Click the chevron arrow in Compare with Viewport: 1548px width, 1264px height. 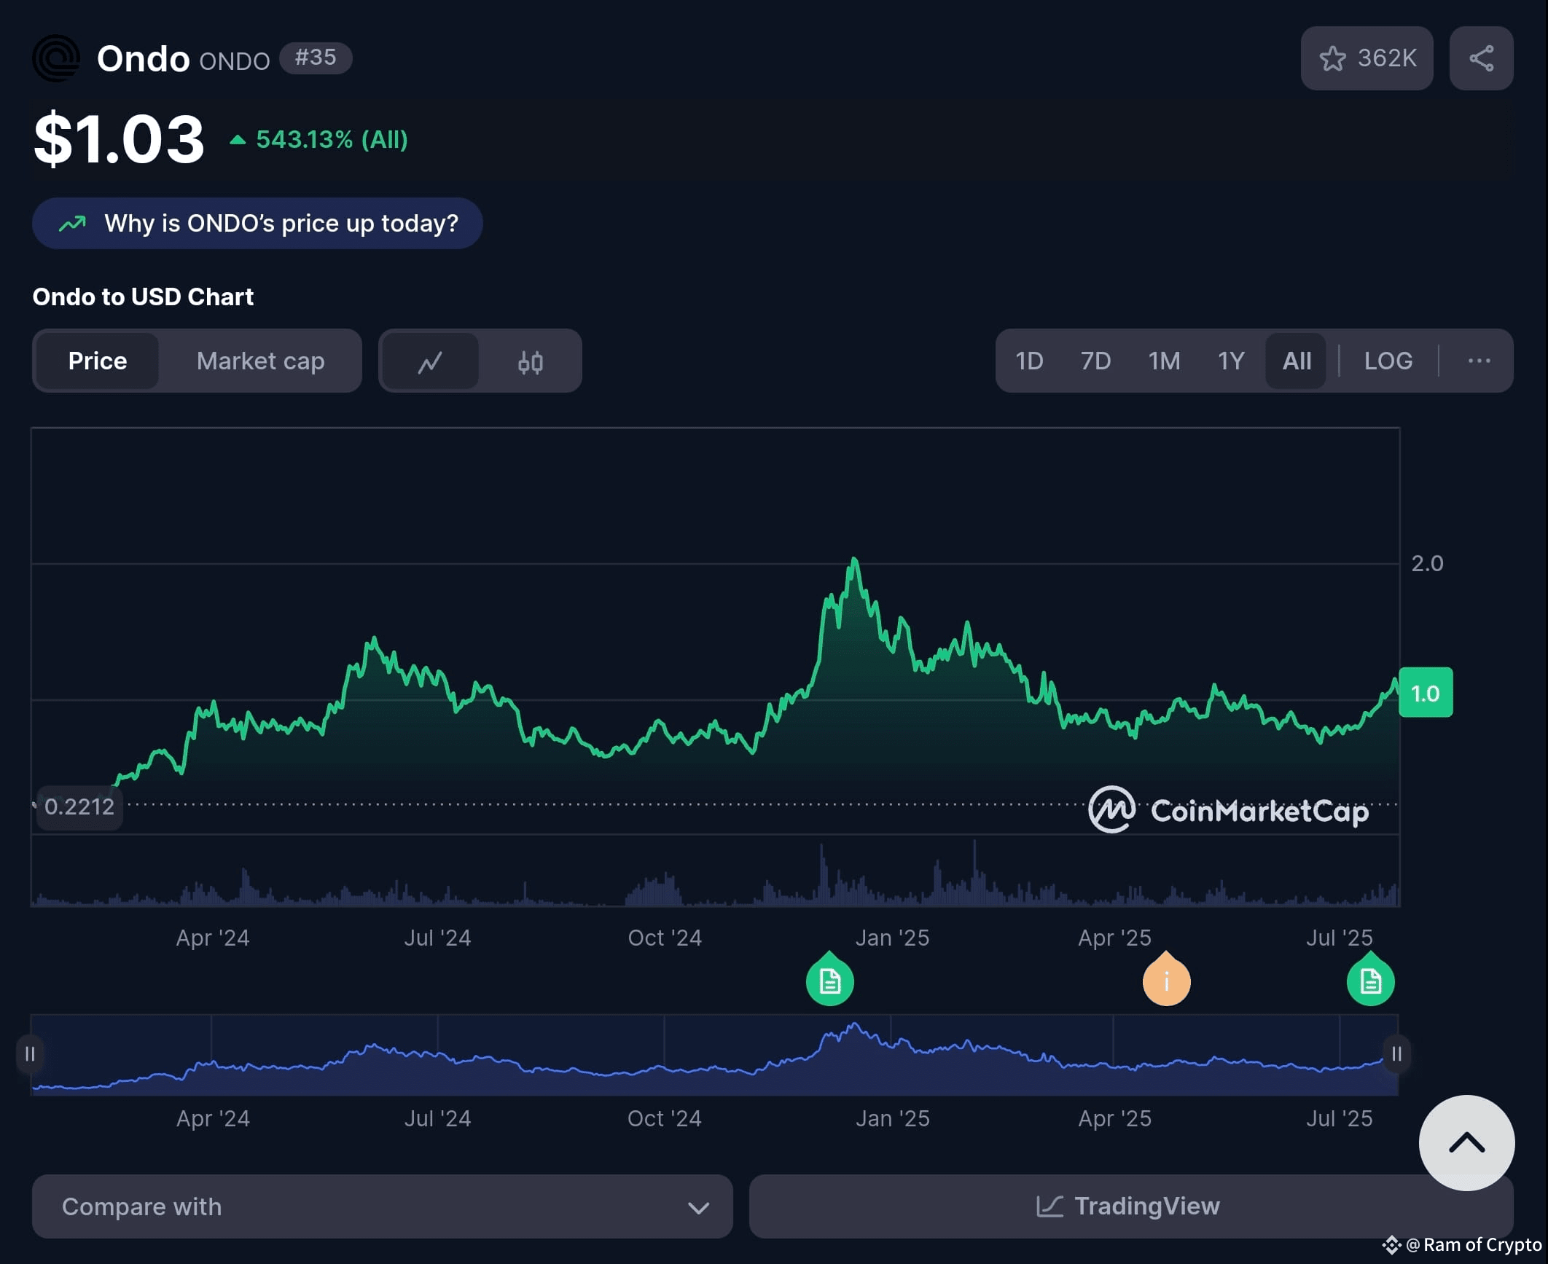[x=698, y=1208]
